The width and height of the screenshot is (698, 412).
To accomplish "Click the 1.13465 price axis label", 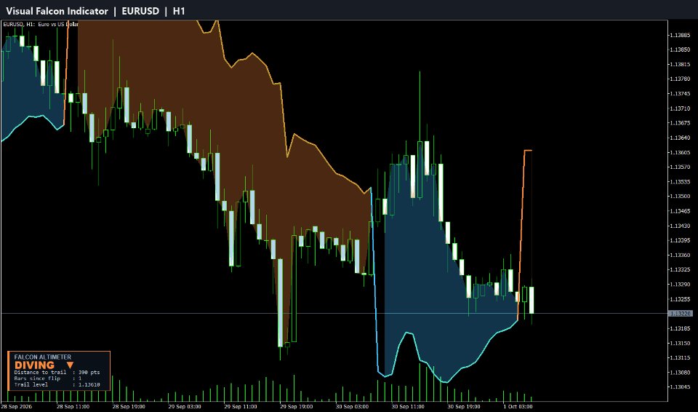I will coord(680,211).
